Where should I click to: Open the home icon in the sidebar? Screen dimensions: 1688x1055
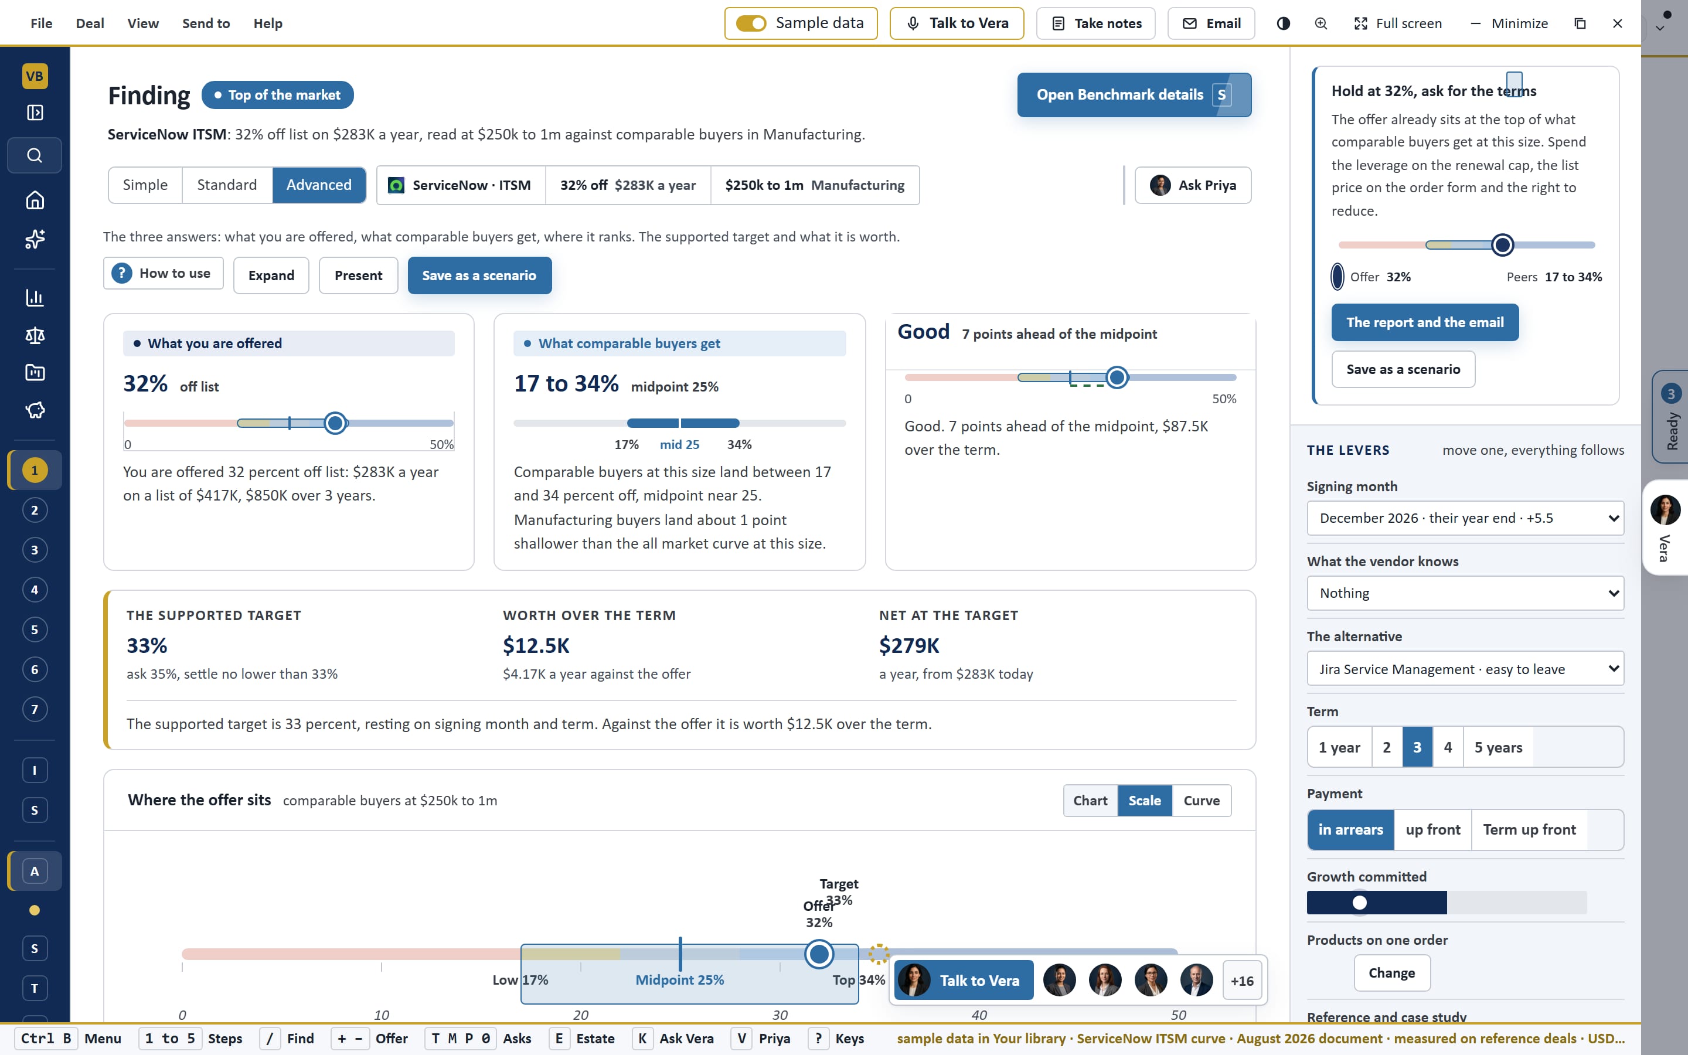click(34, 200)
